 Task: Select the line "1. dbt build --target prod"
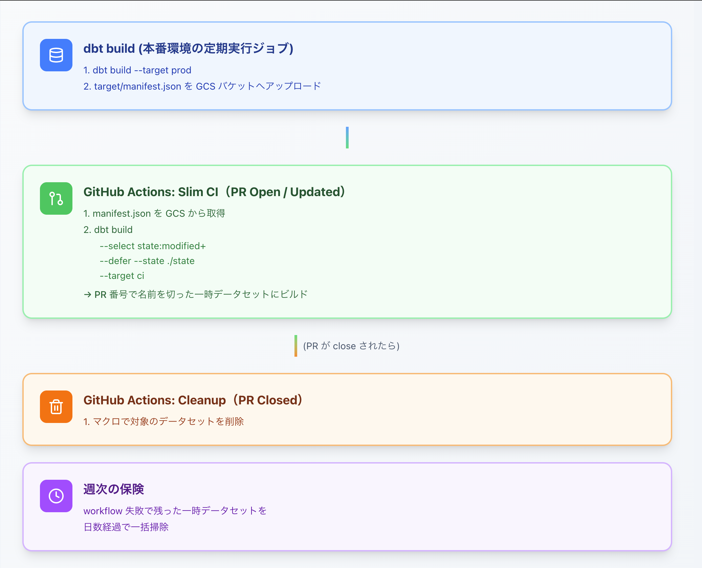[x=137, y=70]
